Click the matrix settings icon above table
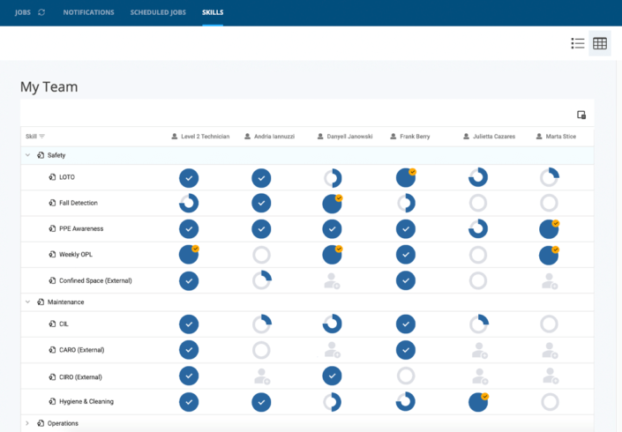The height and width of the screenshot is (432, 622). (581, 115)
